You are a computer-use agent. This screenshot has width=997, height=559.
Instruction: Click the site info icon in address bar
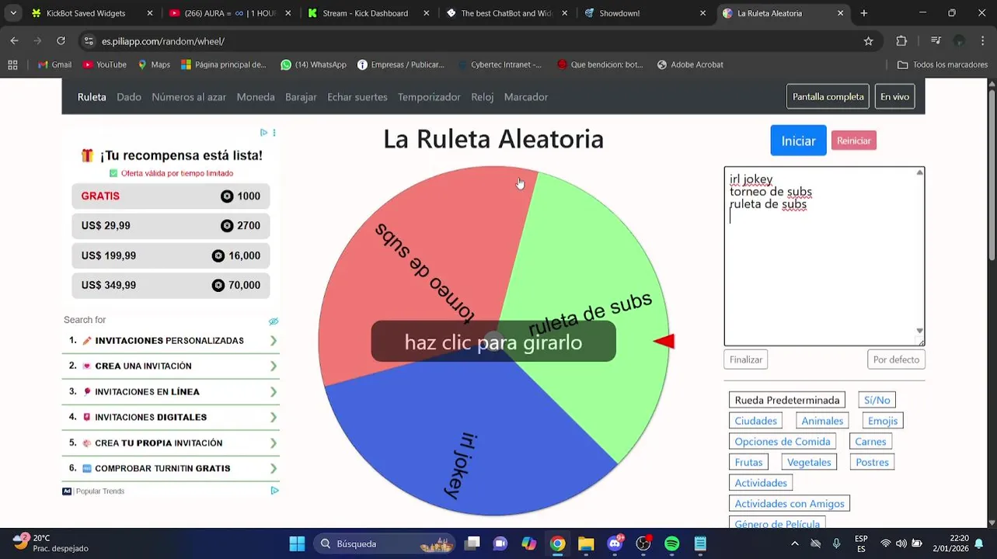(88, 41)
